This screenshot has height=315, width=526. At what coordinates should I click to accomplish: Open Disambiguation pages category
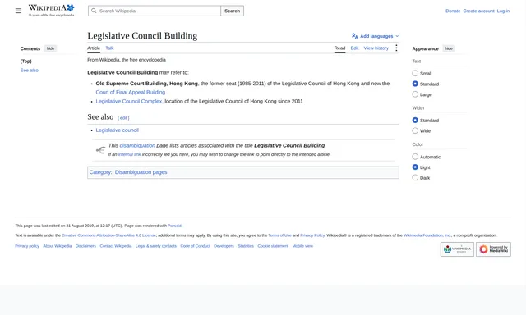141,172
